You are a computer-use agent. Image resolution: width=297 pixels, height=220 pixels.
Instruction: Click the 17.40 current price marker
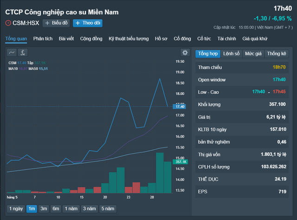click(x=179, y=107)
